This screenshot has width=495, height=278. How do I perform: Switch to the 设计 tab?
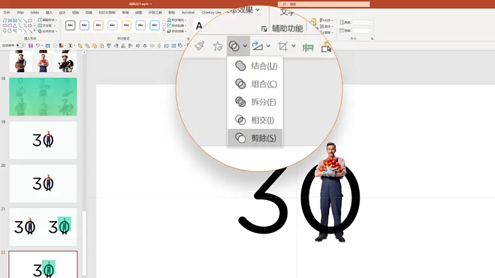point(62,12)
